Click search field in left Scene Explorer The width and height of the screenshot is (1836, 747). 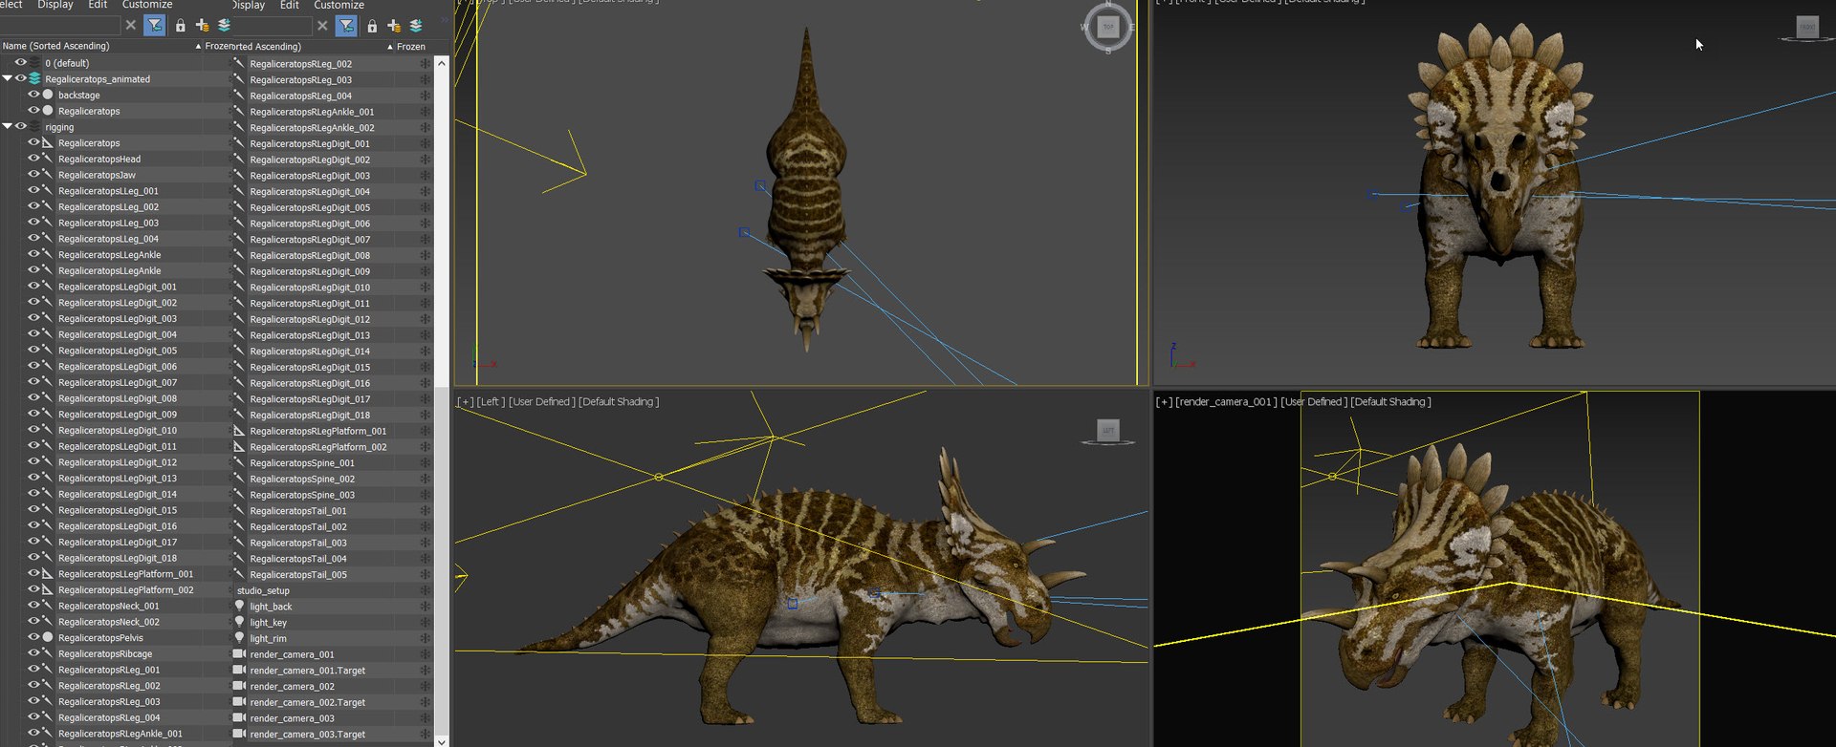tap(61, 26)
